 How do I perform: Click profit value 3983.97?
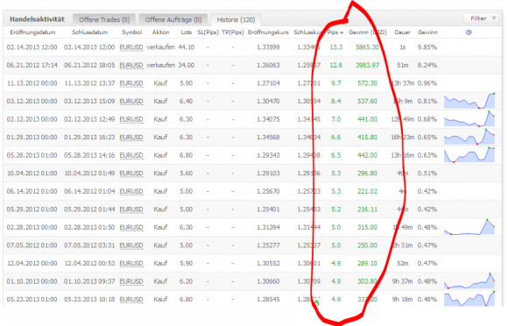pos(367,65)
